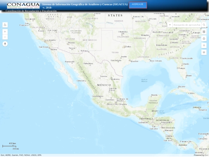
Task: Click the Hermosillo city label on the map
Action: pos(70,62)
